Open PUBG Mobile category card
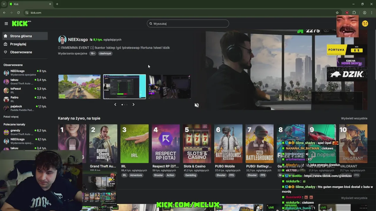 (x=228, y=144)
